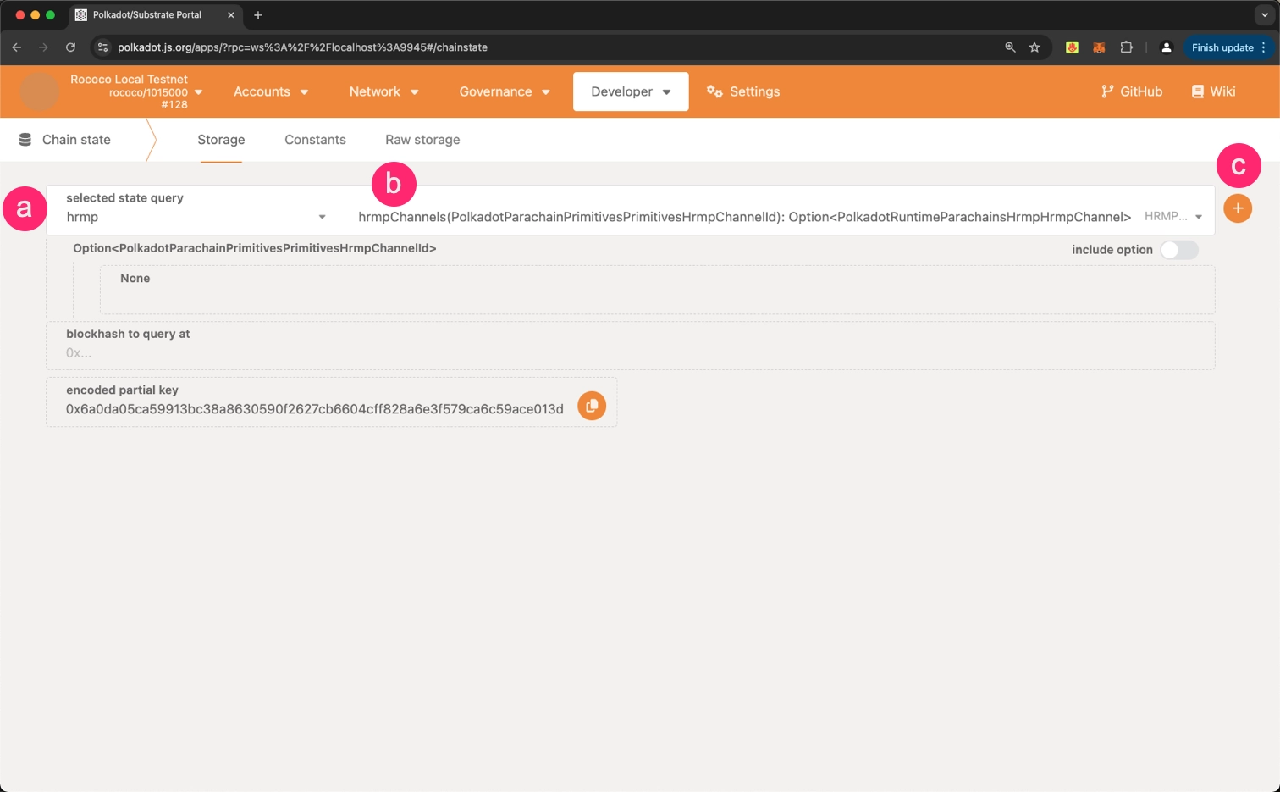1280x792 pixels.
Task: Switch to the Constants tab
Action: tap(315, 140)
